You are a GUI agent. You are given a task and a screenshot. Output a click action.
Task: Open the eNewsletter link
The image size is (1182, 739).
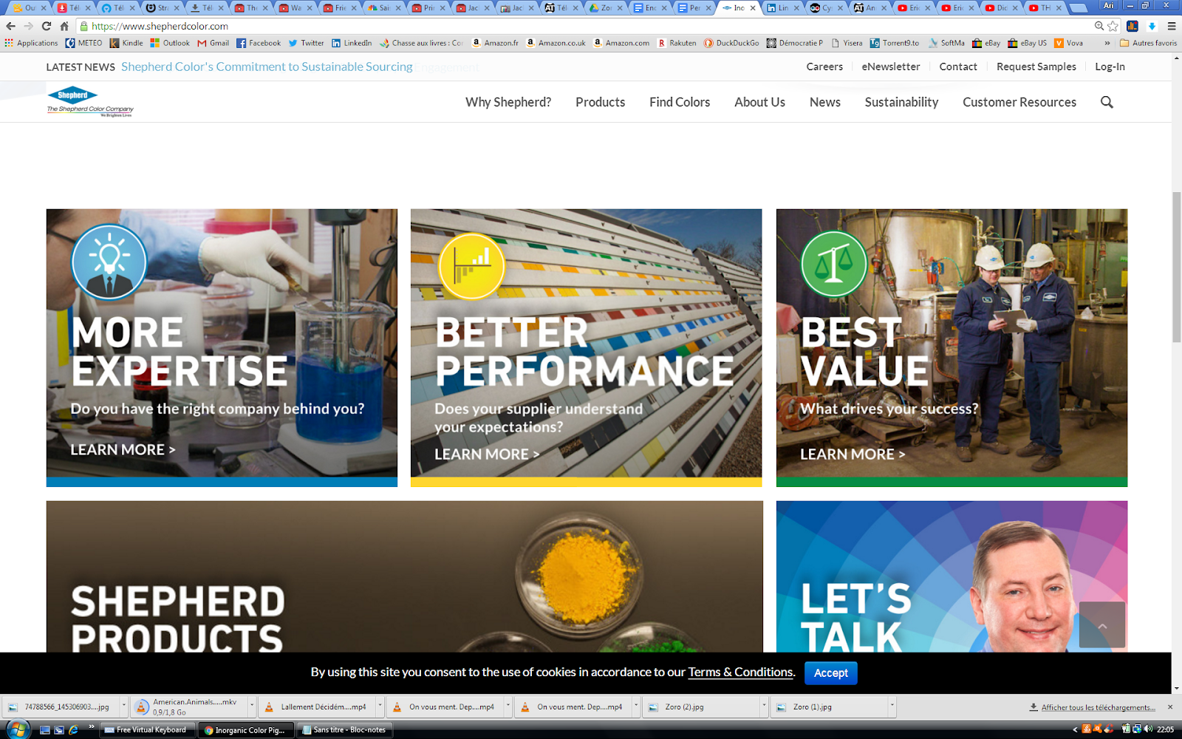coord(891,67)
